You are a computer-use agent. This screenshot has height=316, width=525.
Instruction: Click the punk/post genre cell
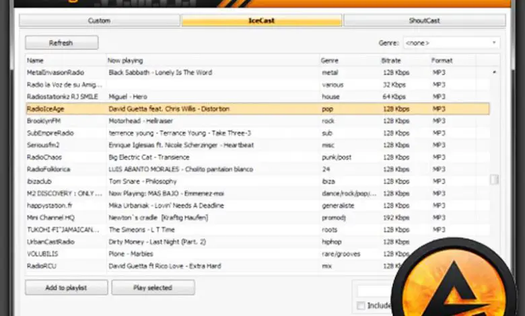(337, 157)
